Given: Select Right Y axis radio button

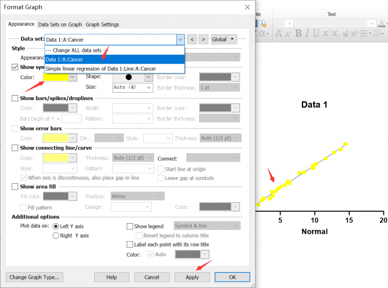Looking at the screenshot, I should (56, 236).
